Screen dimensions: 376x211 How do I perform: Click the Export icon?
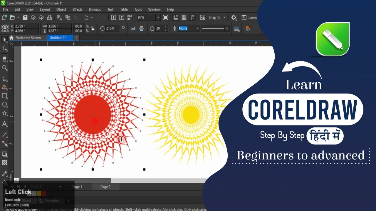pos(122,18)
